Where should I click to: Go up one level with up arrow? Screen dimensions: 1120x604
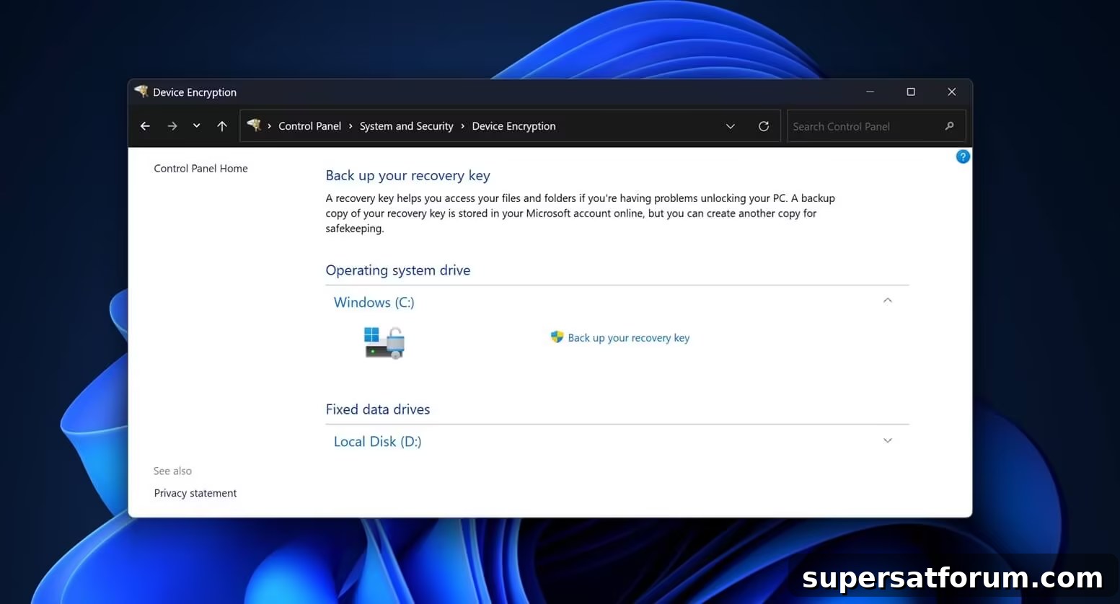(x=222, y=126)
